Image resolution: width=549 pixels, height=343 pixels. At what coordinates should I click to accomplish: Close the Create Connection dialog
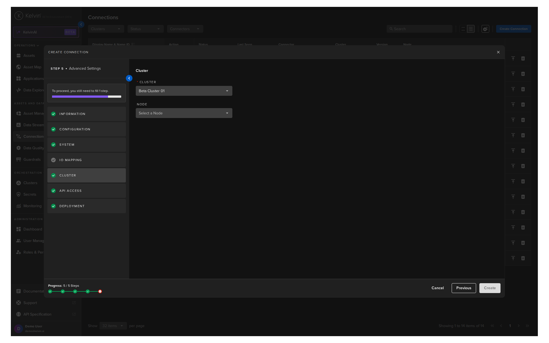(x=498, y=52)
